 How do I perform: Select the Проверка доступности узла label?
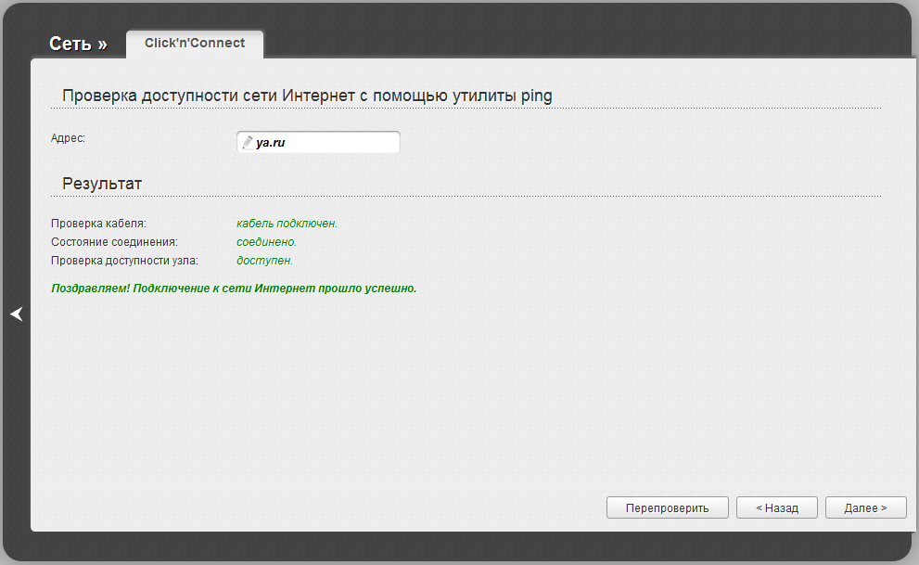[x=124, y=261]
